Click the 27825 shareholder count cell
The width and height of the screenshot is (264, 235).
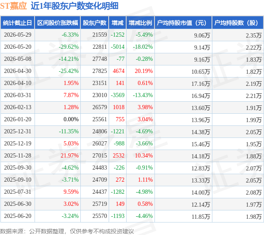point(100,71)
